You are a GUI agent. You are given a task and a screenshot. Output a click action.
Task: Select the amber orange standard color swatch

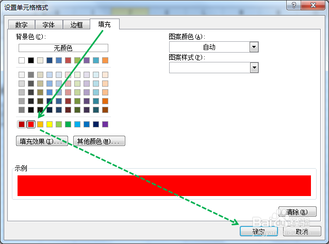tap(40, 124)
